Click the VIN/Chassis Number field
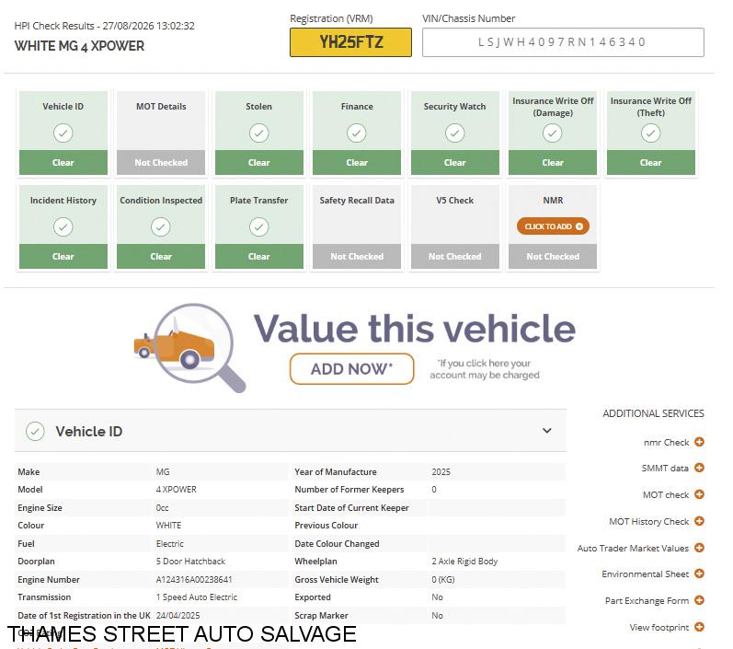Viewport: 733px width, 649px height. click(x=563, y=42)
